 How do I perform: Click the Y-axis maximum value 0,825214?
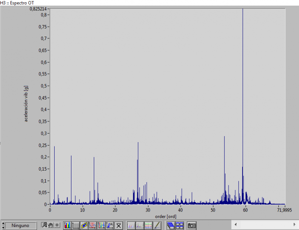tap(38, 9)
